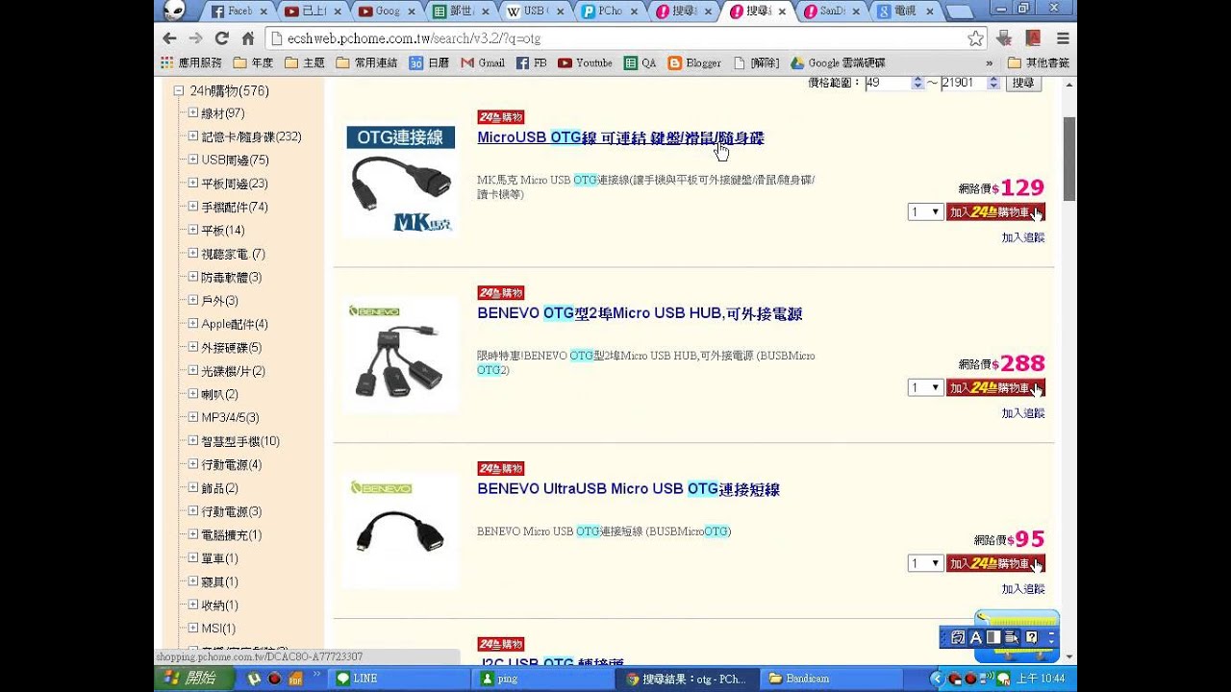The image size is (1231, 692).
Task: Click 加入追蹤 for the $95 item
Action: point(1023,589)
